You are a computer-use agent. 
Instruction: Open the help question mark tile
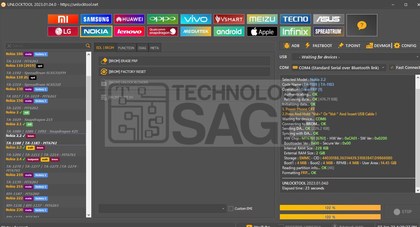click(362, 25)
